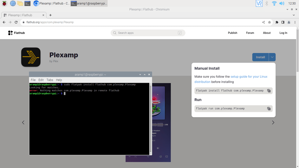Viewport: 299px width, 168px height.
Task: Open the volume control tray icon
Action: pyautogui.click(x=282, y=3)
